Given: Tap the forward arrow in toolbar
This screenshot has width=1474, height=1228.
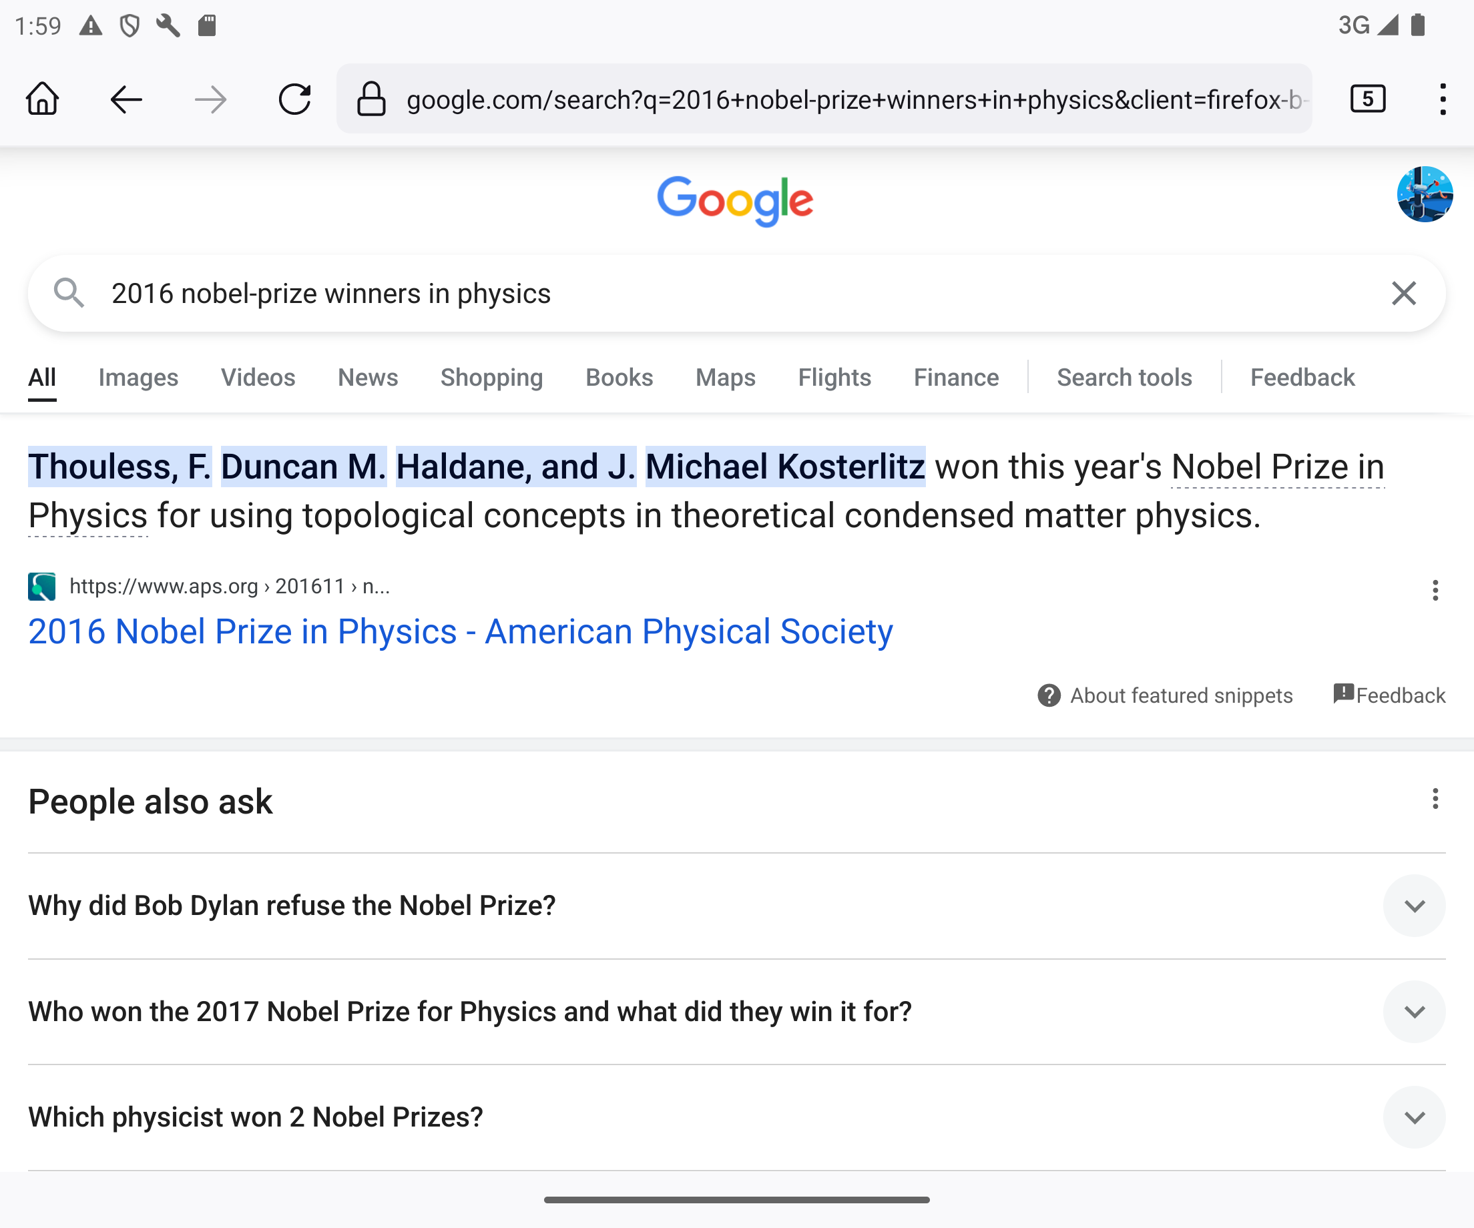Looking at the screenshot, I should pos(210,99).
